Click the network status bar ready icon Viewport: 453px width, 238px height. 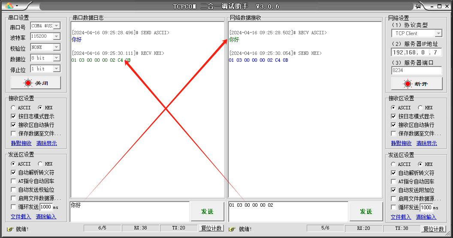pyautogui.click(x=232, y=229)
